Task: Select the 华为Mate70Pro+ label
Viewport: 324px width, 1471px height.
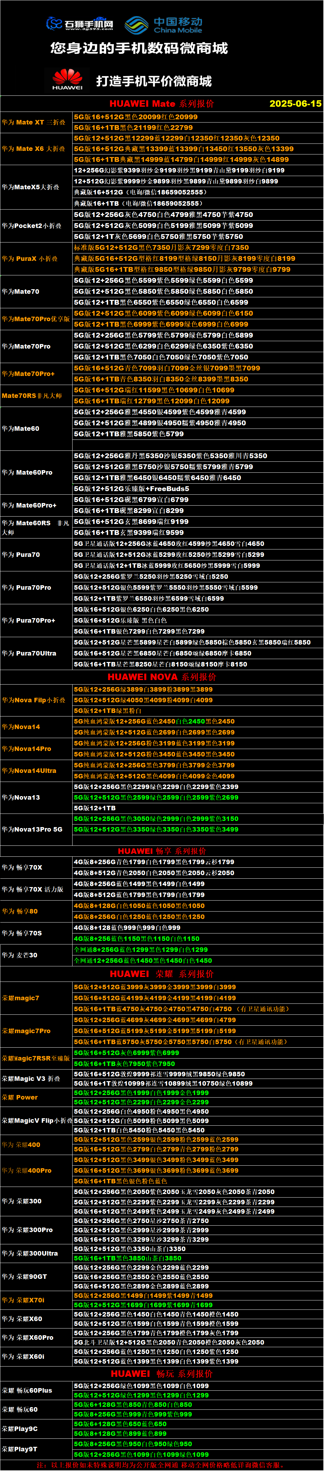Action: click(x=28, y=373)
